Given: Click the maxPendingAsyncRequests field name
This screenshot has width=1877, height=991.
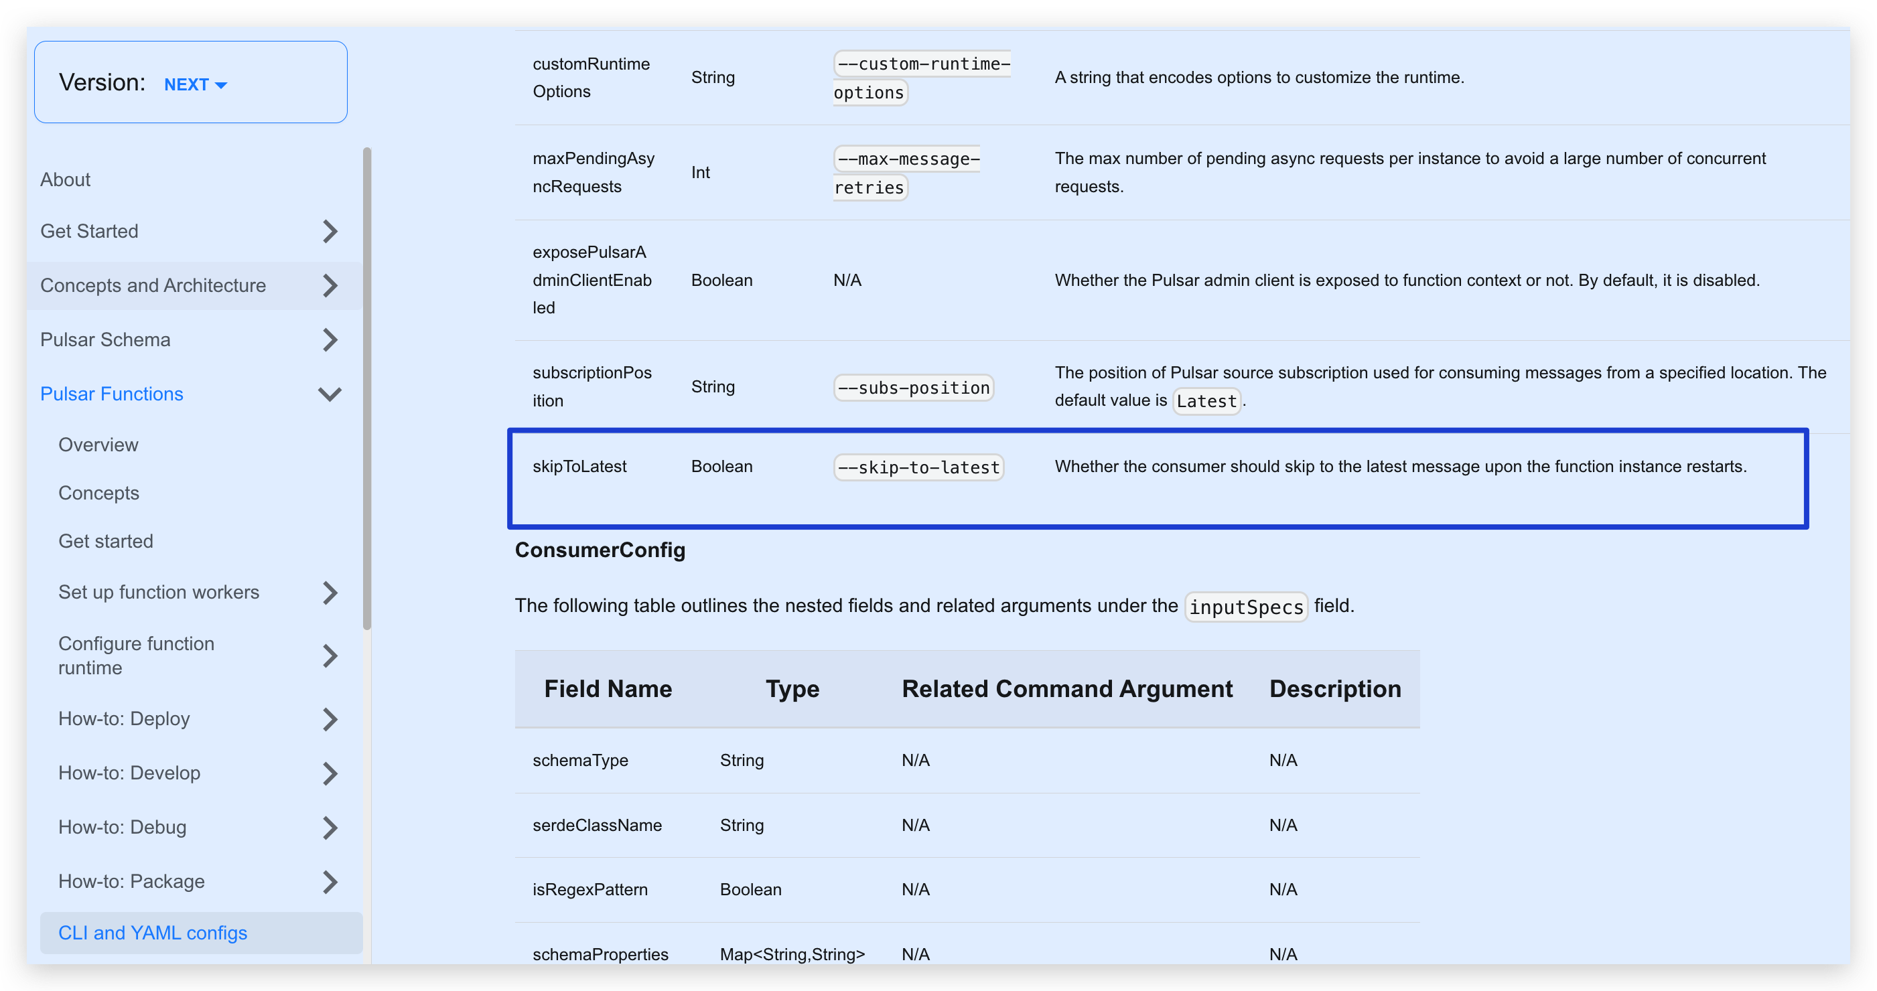Looking at the screenshot, I should 594,173.
